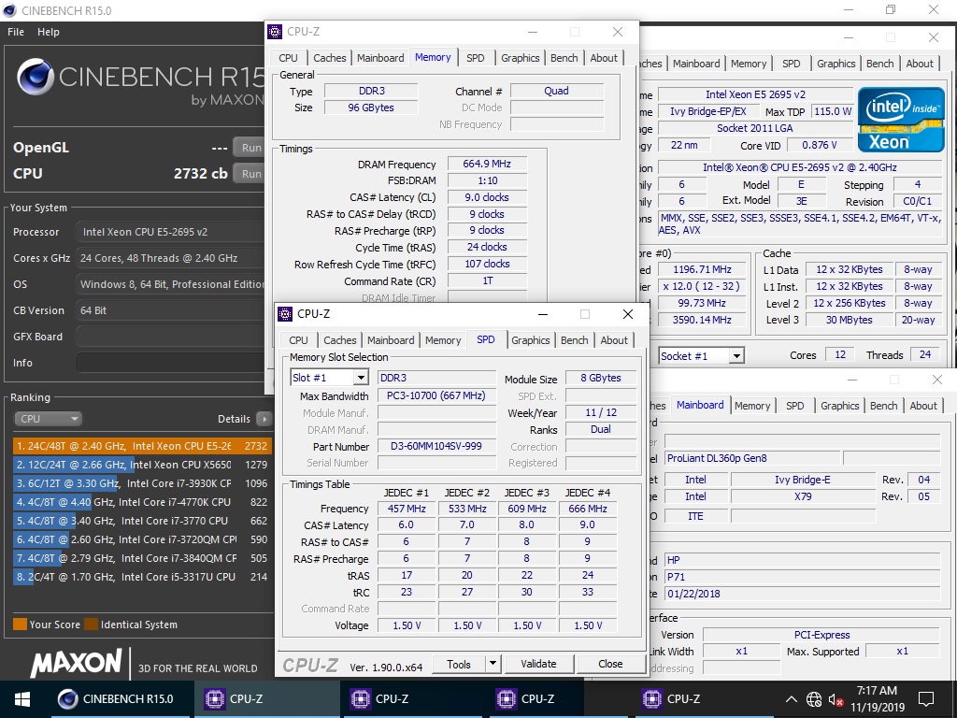Click the Command Rate 1T value
Viewport: 957px width, 718px height.
[x=487, y=280]
